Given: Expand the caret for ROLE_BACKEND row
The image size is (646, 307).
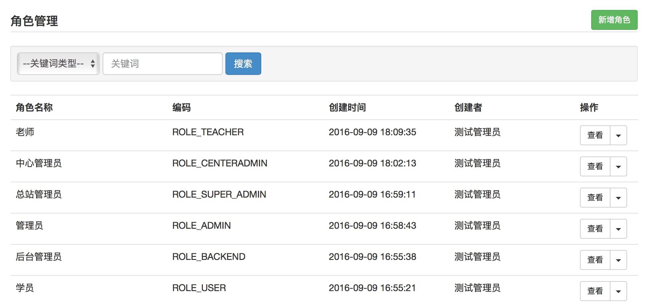Looking at the screenshot, I should pos(618,260).
